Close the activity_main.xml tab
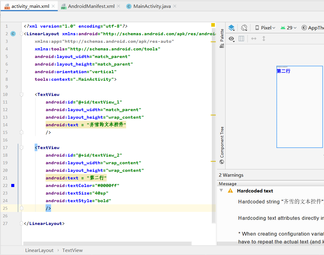The height and width of the screenshot is (255, 324). point(53,6)
